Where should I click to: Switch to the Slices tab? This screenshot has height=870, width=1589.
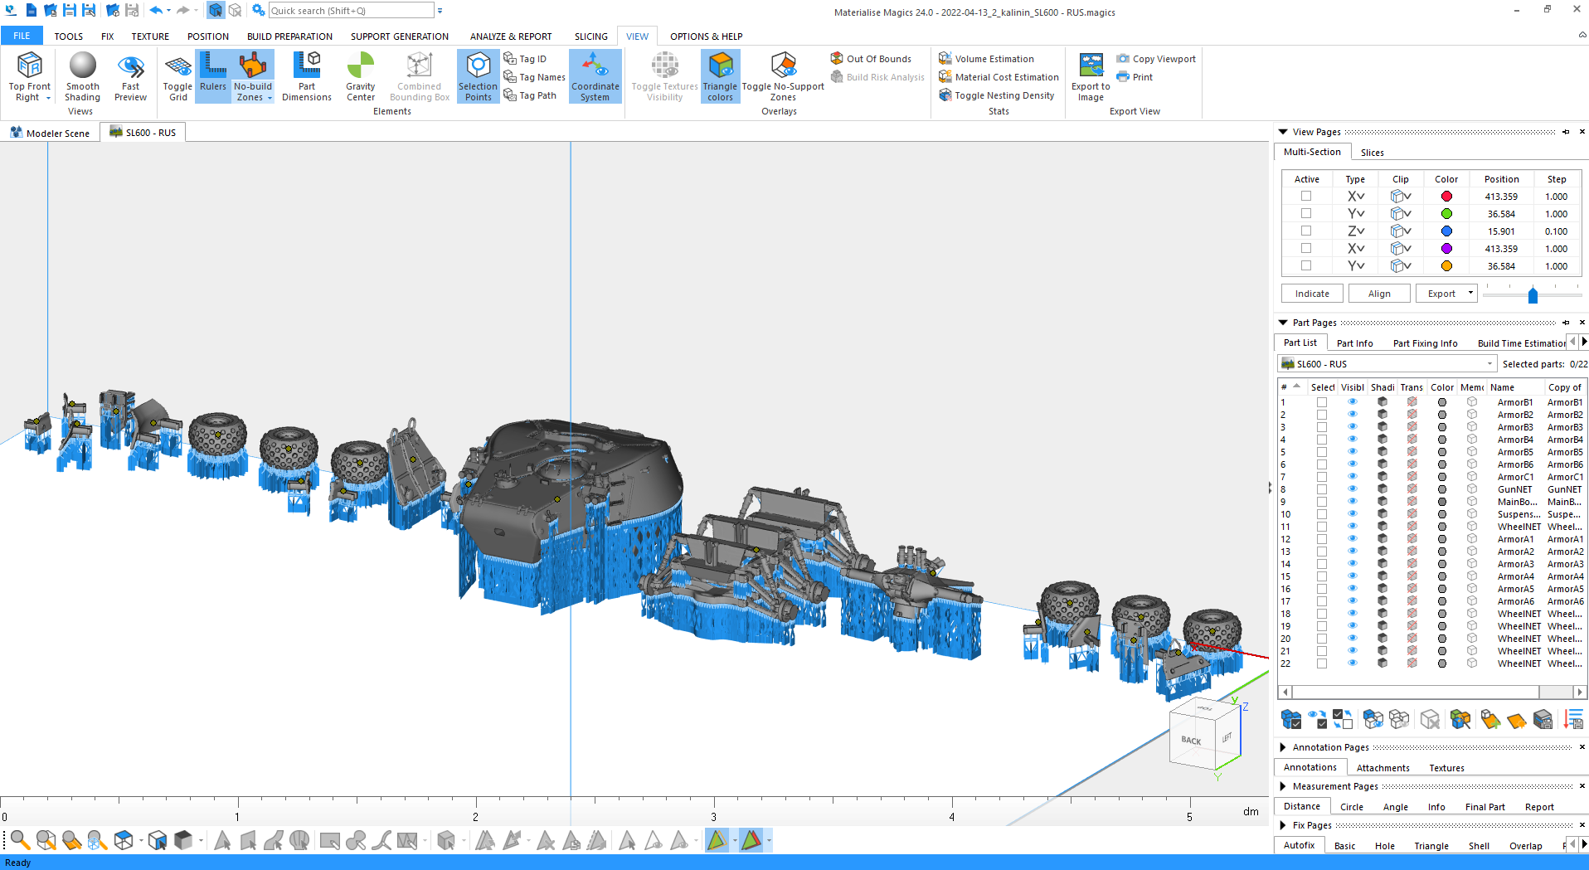click(1372, 153)
